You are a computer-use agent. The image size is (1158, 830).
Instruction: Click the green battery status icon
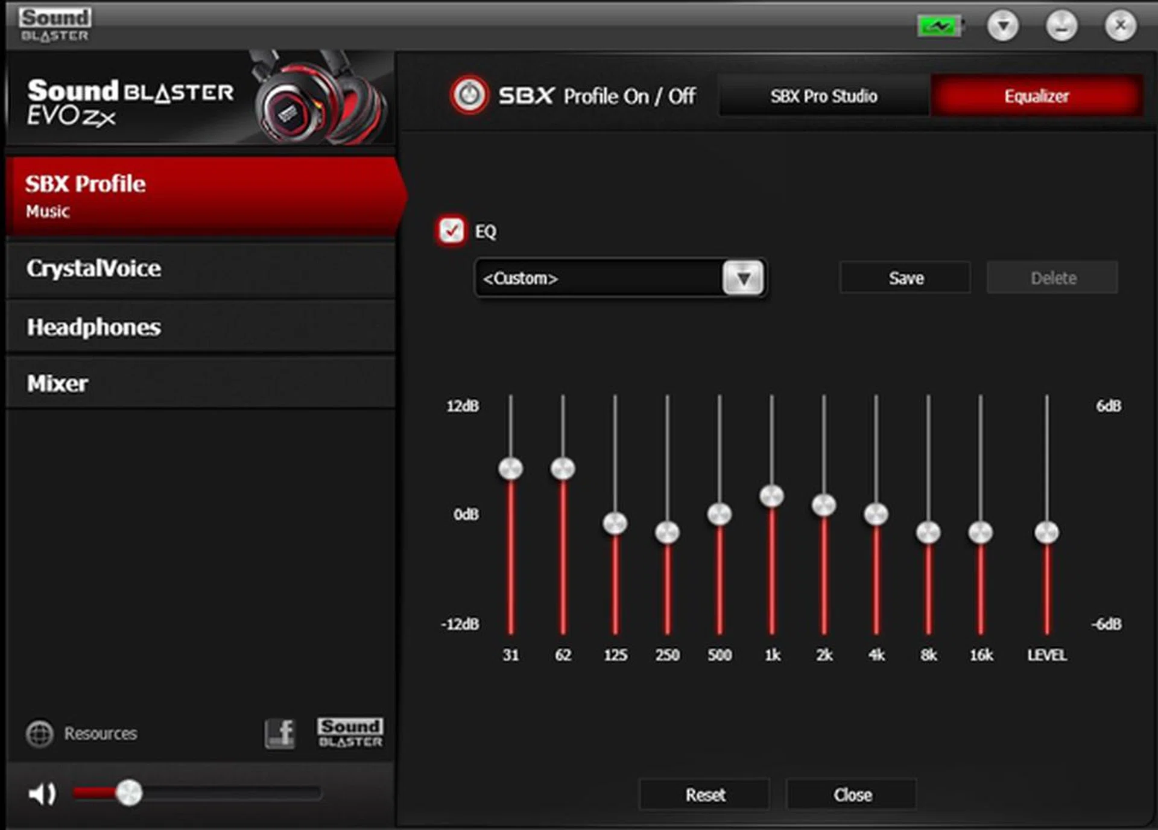[939, 26]
